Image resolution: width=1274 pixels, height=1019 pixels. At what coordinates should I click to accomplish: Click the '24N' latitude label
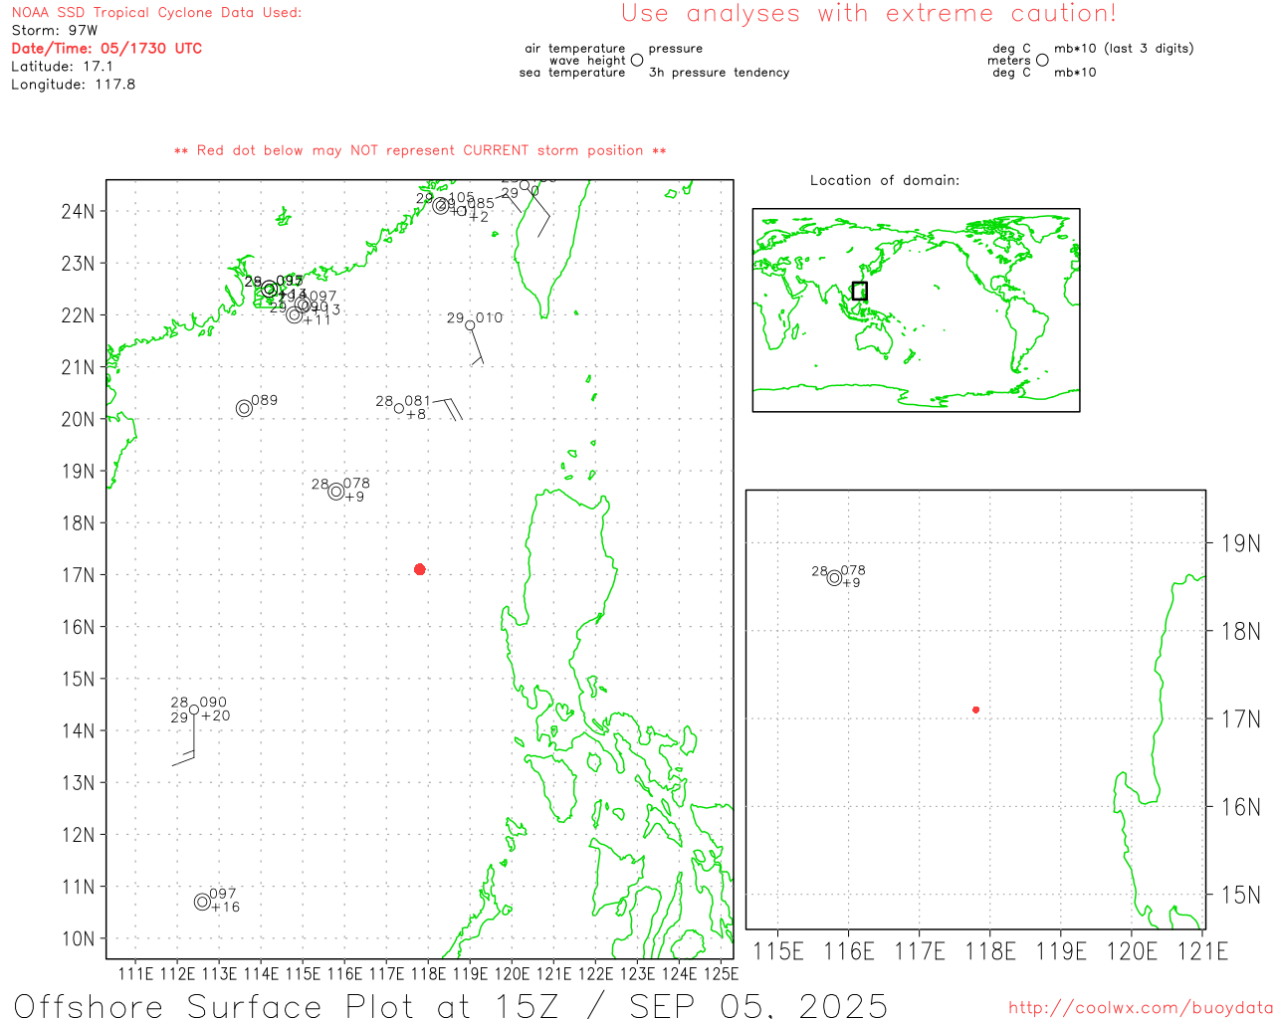tap(79, 211)
